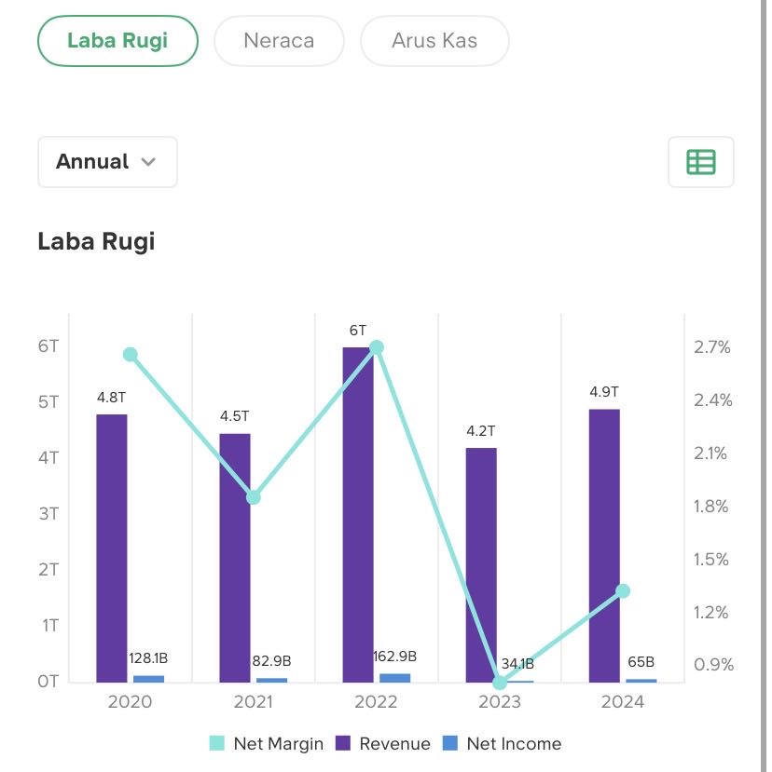Hide the Revenue series label
The image size is (772, 772).
click(394, 743)
